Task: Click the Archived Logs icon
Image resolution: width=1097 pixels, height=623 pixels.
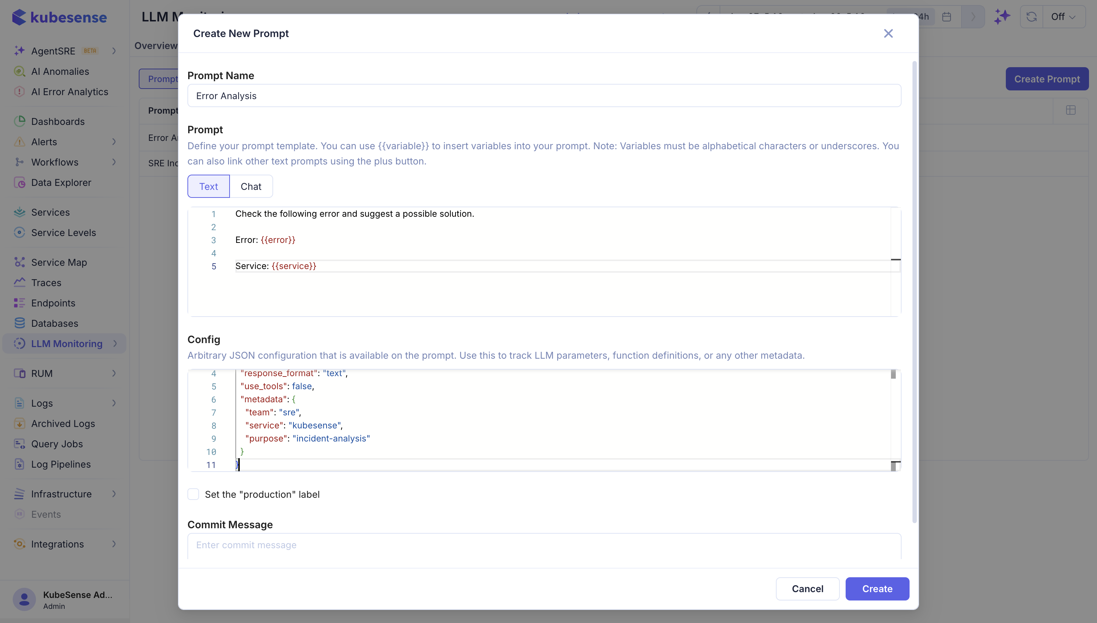Action: point(19,423)
